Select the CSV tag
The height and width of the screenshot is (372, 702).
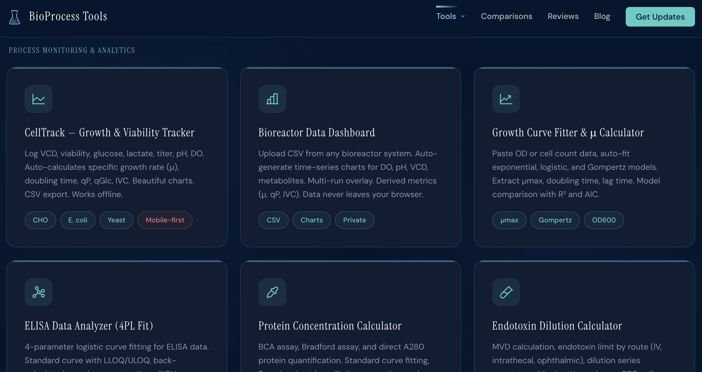tap(273, 220)
